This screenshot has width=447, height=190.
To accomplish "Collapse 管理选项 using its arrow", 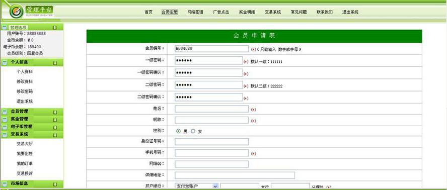I will pos(55,28).
